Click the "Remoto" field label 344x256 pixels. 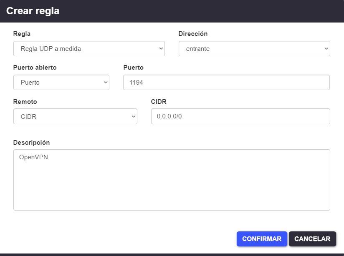pos(25,102)
